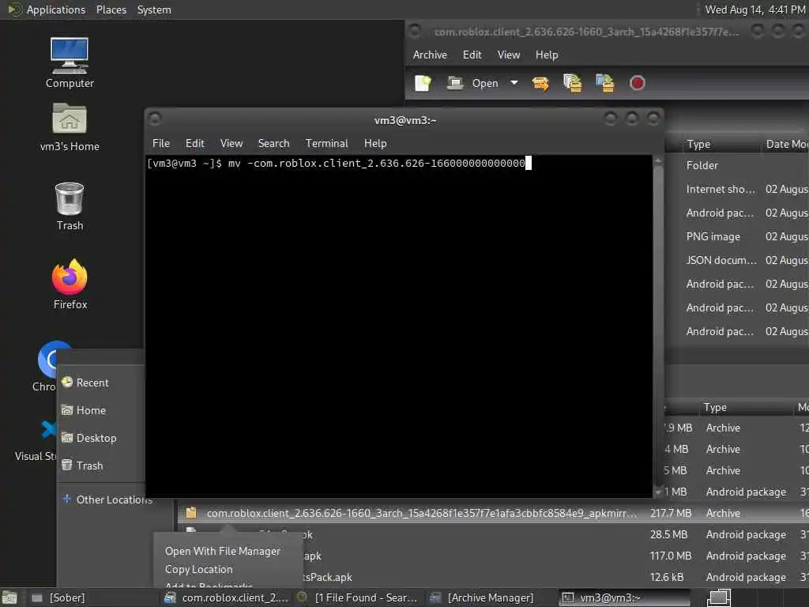Click the terminal window menu button icon

click(x=155, y=120)
